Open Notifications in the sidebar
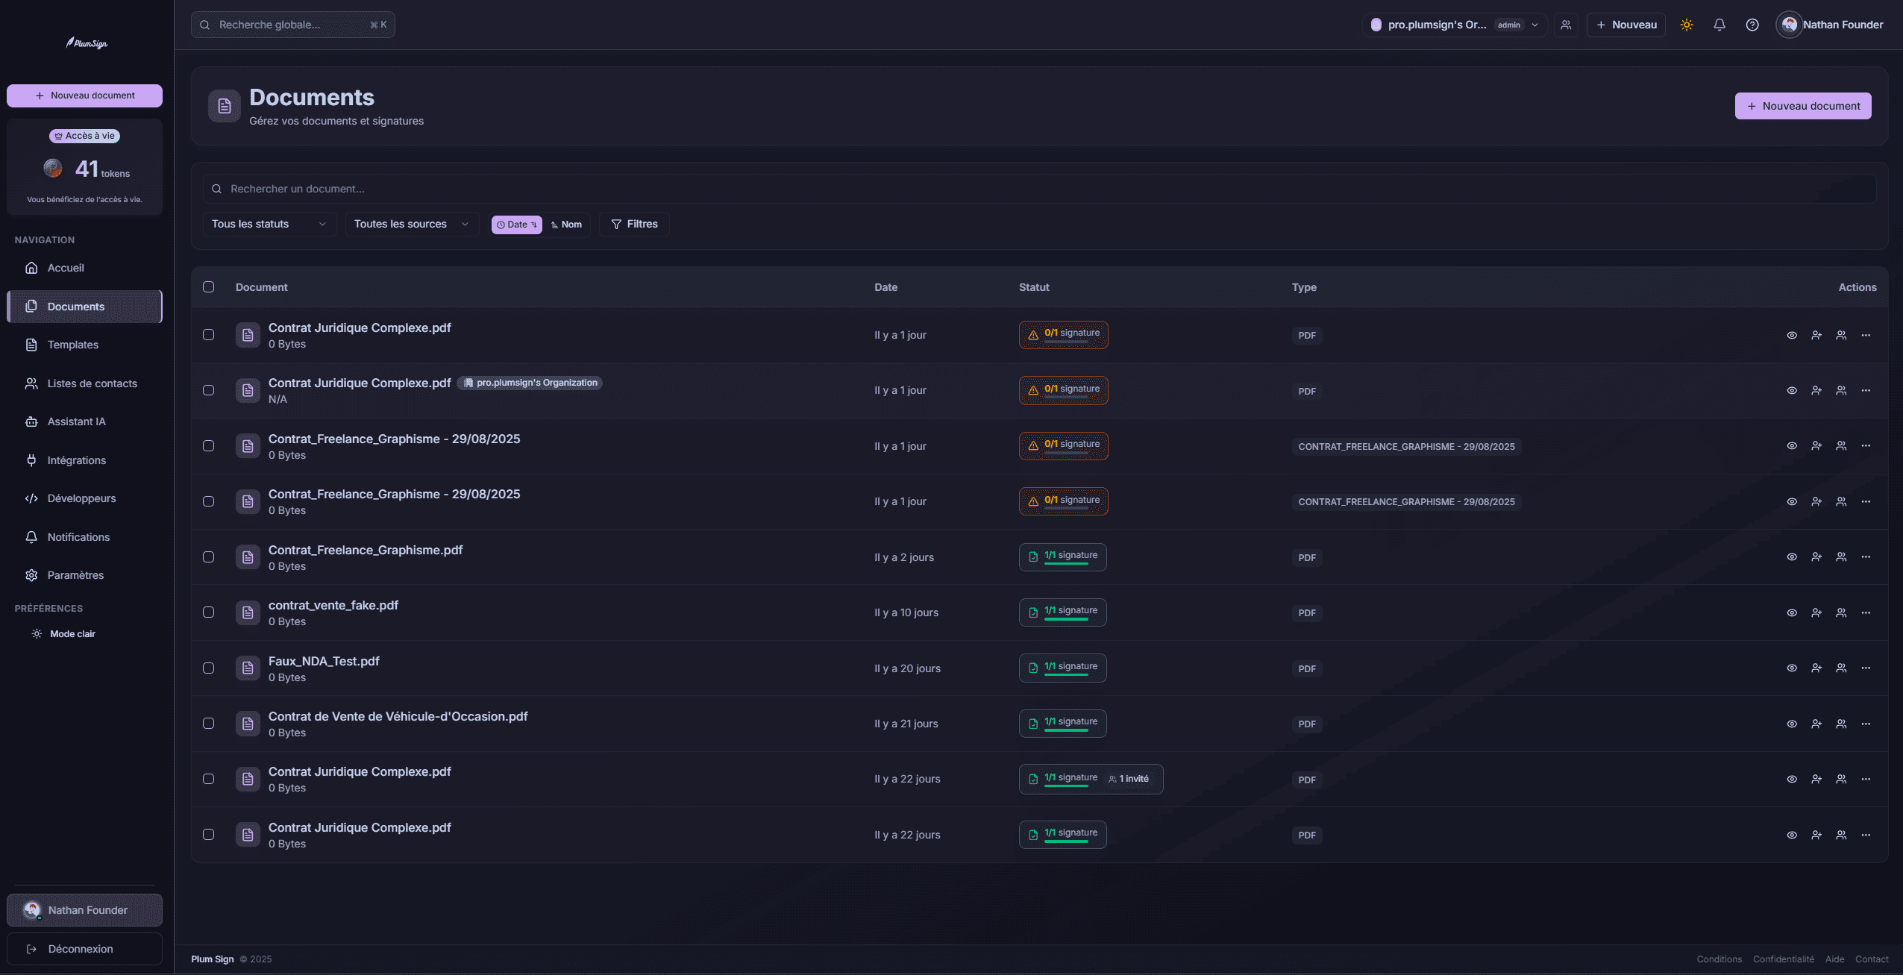This screenshot has width=1903, height=975. coord(84,538)
